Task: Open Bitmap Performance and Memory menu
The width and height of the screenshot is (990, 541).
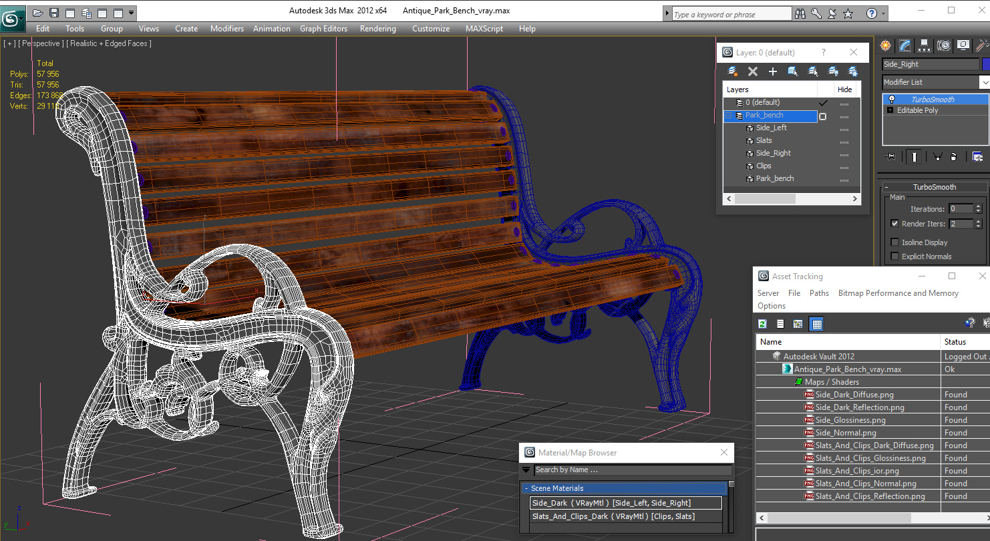Action: [x=898, y=293]
